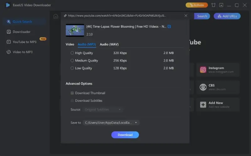Click the Quick Search magnifier icon
The width and height of the screenshot is (251, 156).
9,21
